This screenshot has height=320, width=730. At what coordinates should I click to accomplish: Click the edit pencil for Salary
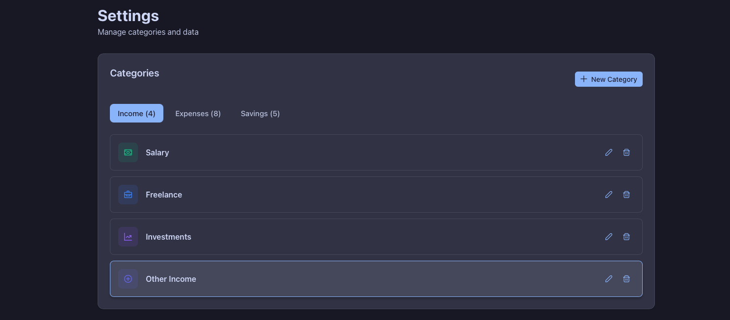coord(609,152)
